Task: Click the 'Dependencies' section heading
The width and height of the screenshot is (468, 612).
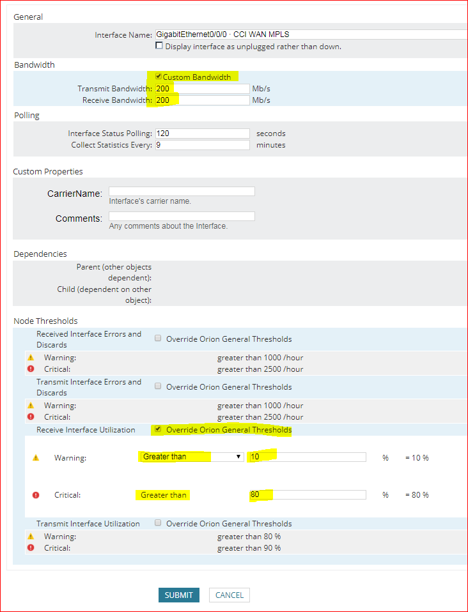Action: [x=40, y=254]
